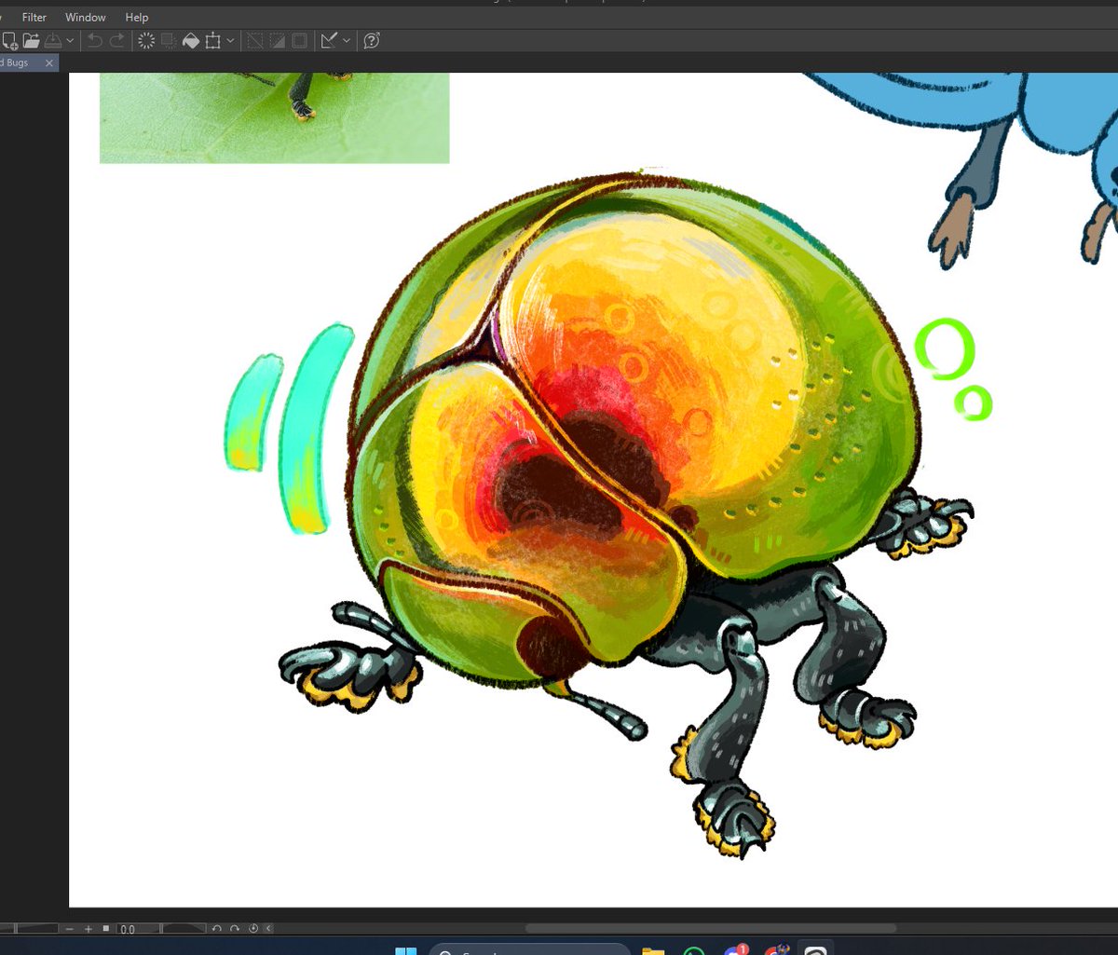Click the taskbar Search box

529,951
